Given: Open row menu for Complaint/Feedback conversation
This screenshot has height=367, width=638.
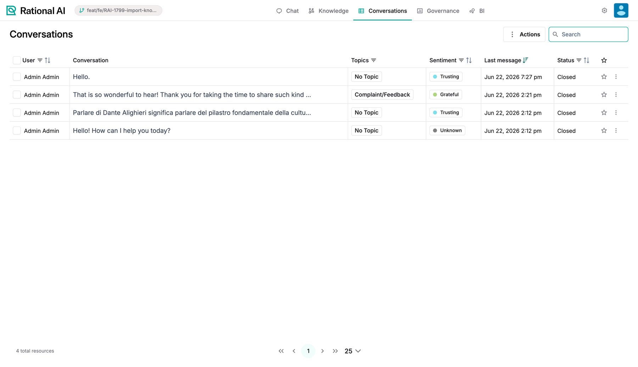Looking at the screenshot, I should [616, 95].
